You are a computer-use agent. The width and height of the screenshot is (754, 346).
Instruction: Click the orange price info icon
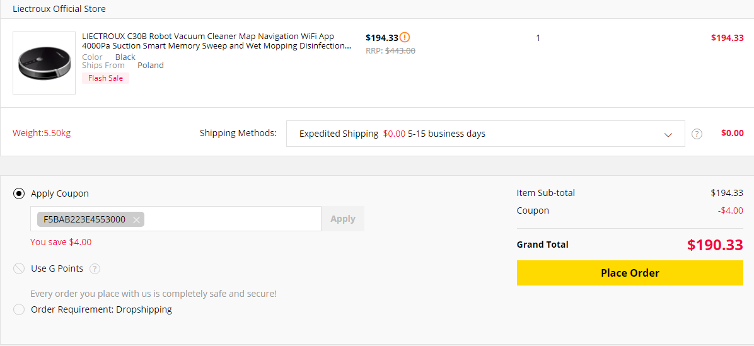(x=405, y=37)
